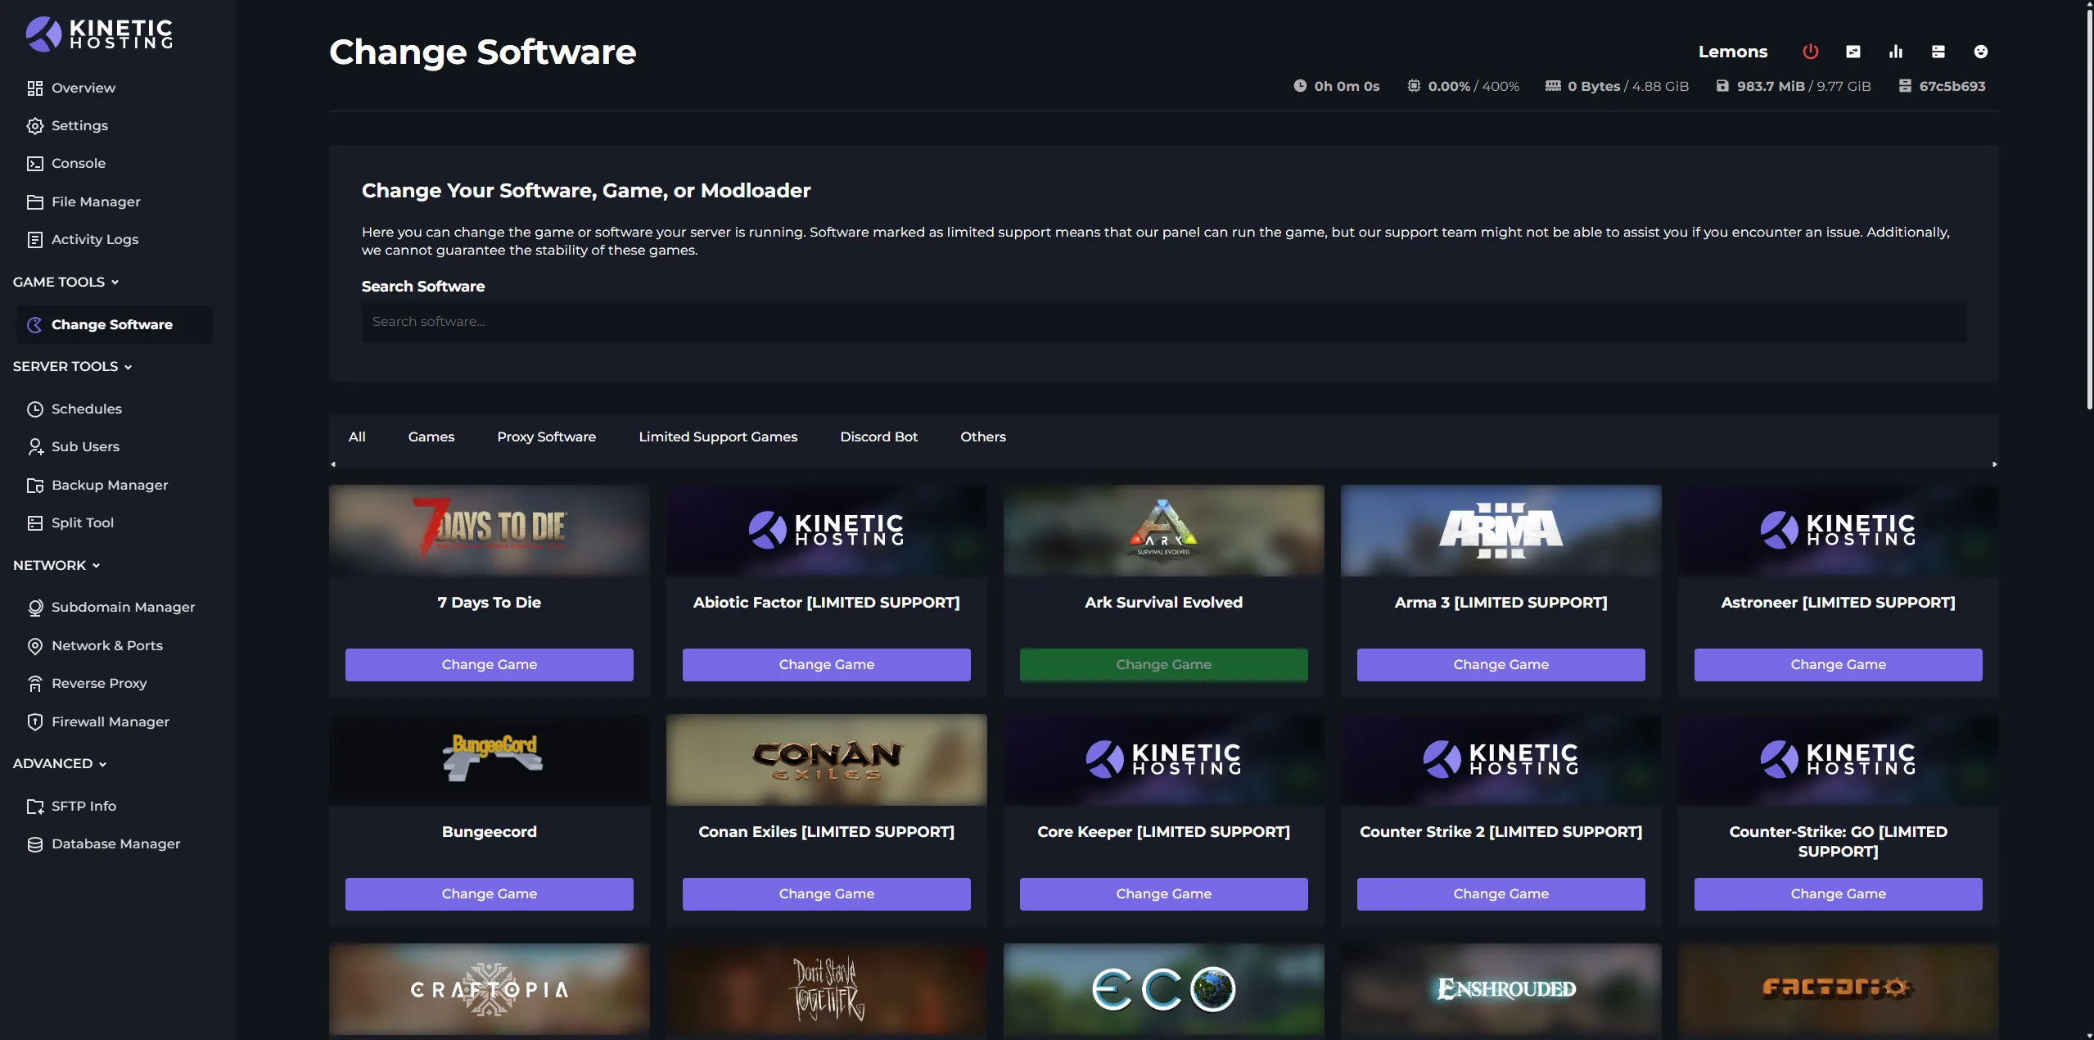The image size is (2094, 1040).
Task: Click the red power control icon
Action: coord(1810,52)
